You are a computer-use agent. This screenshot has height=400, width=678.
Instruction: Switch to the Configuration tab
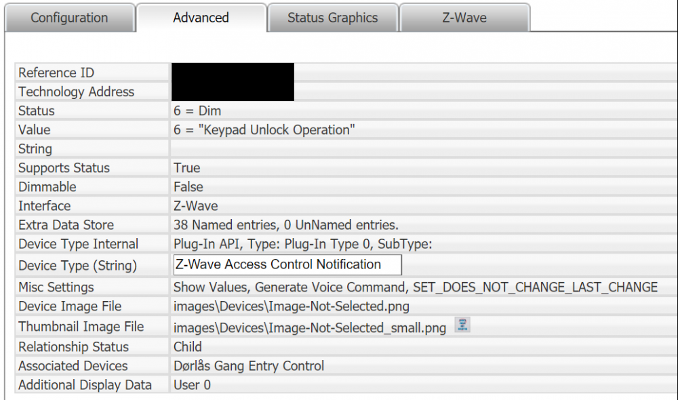pos(69,18)
